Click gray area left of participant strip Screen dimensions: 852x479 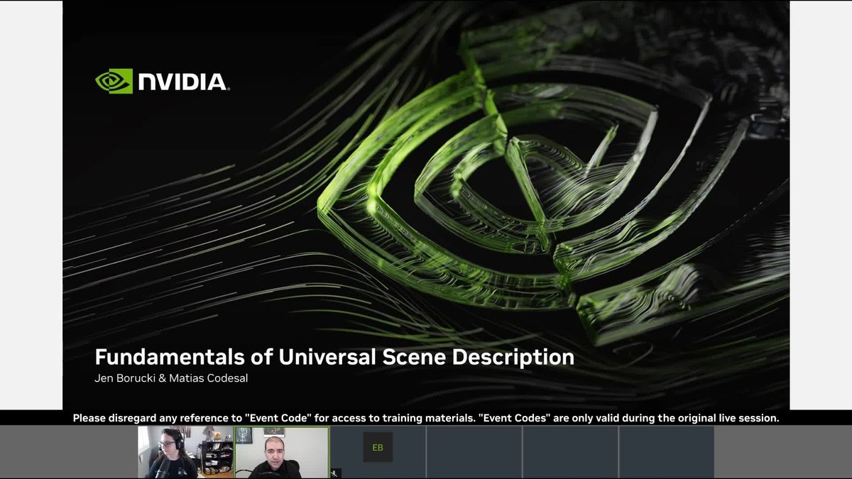(68, 452)
